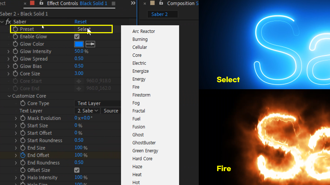
Task: Toggle stopwatch for Offset Size
Action: pyautogui.click(x=23, y=170)
